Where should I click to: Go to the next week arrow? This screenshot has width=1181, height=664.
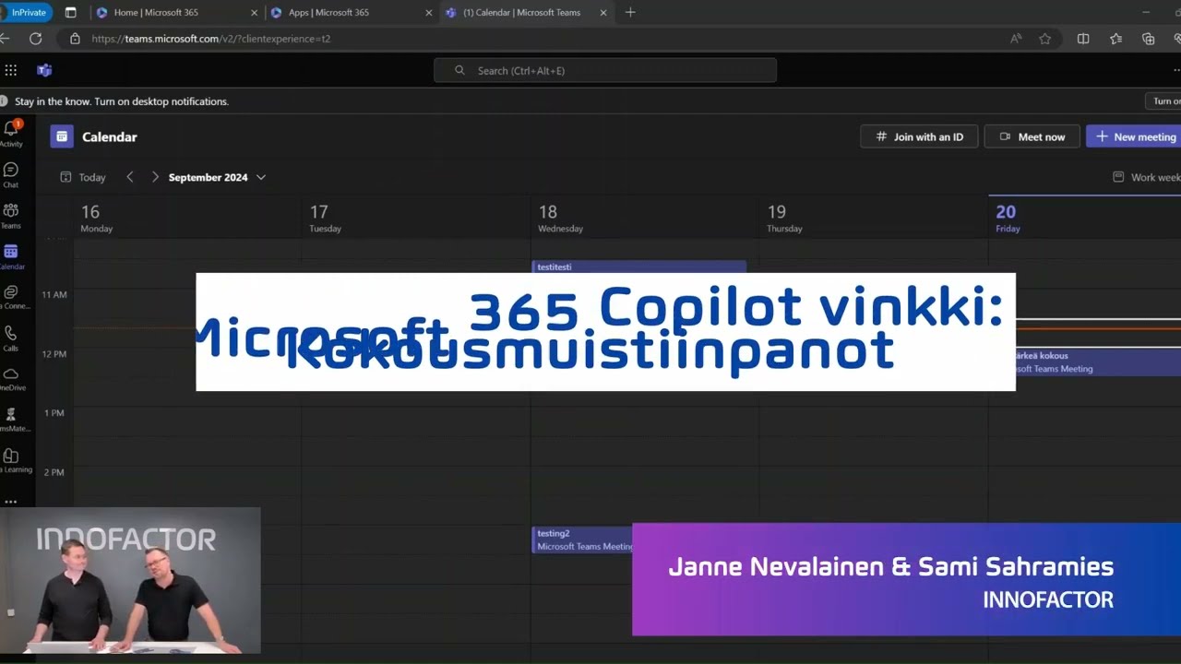coord(154,177)
